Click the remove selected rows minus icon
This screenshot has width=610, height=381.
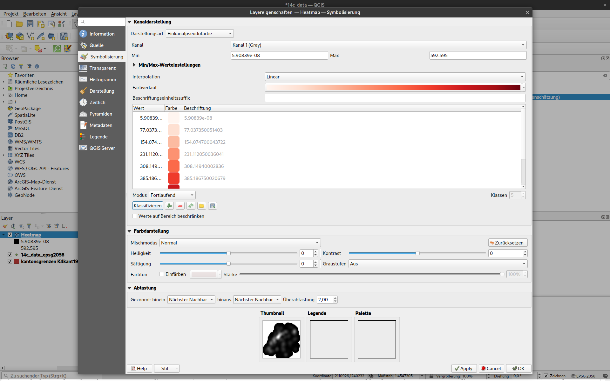tap(180, 206)
